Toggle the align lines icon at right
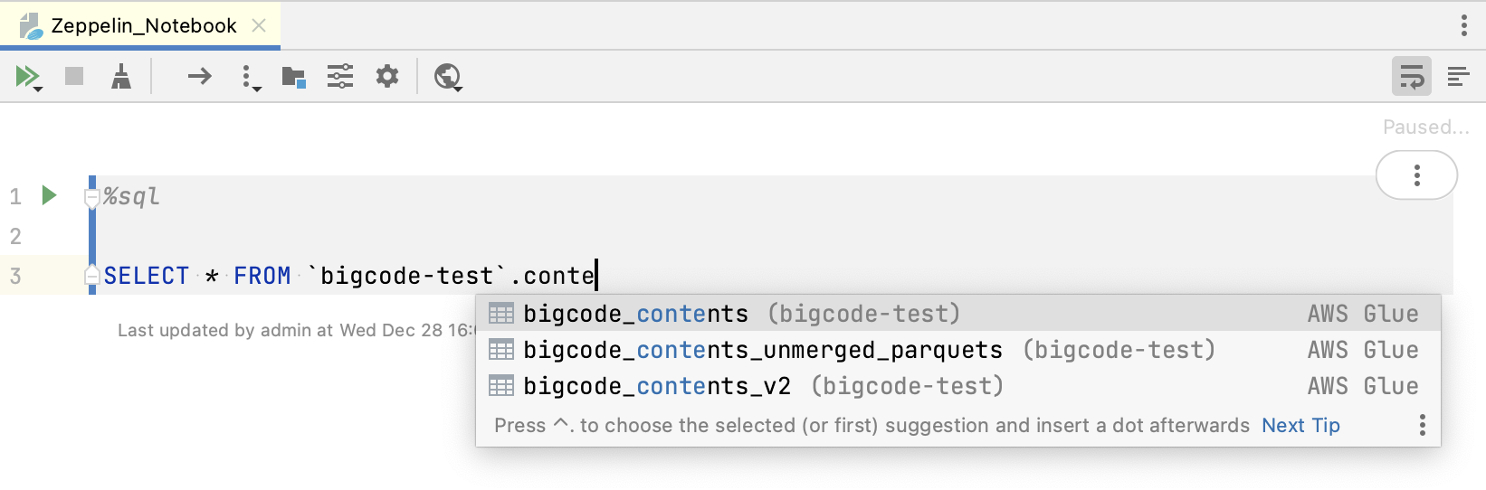This screenshot has width=1486, height=490. [1458, 77]
